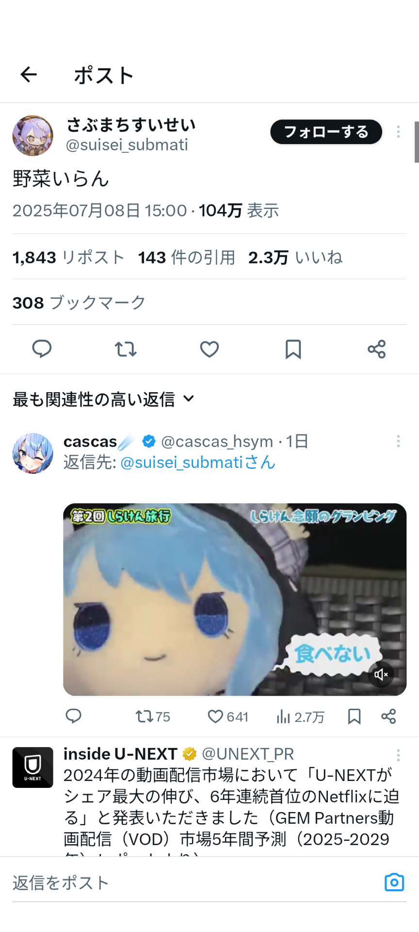Viewport: 419px width, 932px height.
Task: Like cascas reply with 641 likes
Action: (x=228, y=716)
